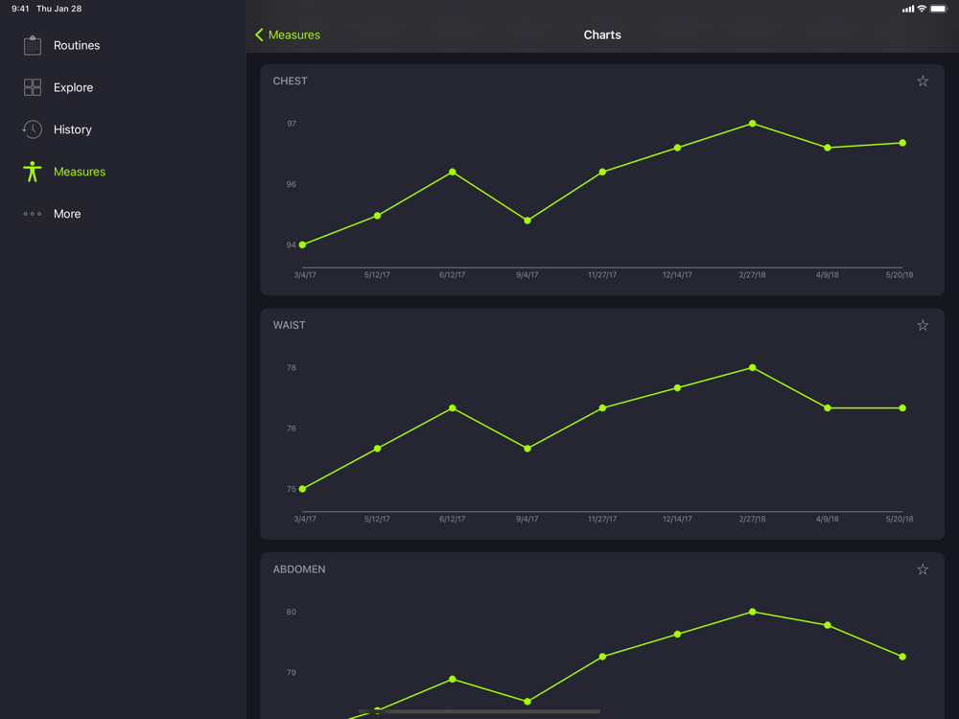Select Chest data point at 5/20/18
Screen dimensions: 959x719
click(x=902, y=143)
